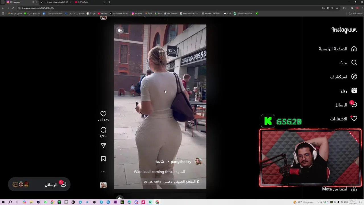
Task: Open All Bookmarks folder
Action: point(356,13)
